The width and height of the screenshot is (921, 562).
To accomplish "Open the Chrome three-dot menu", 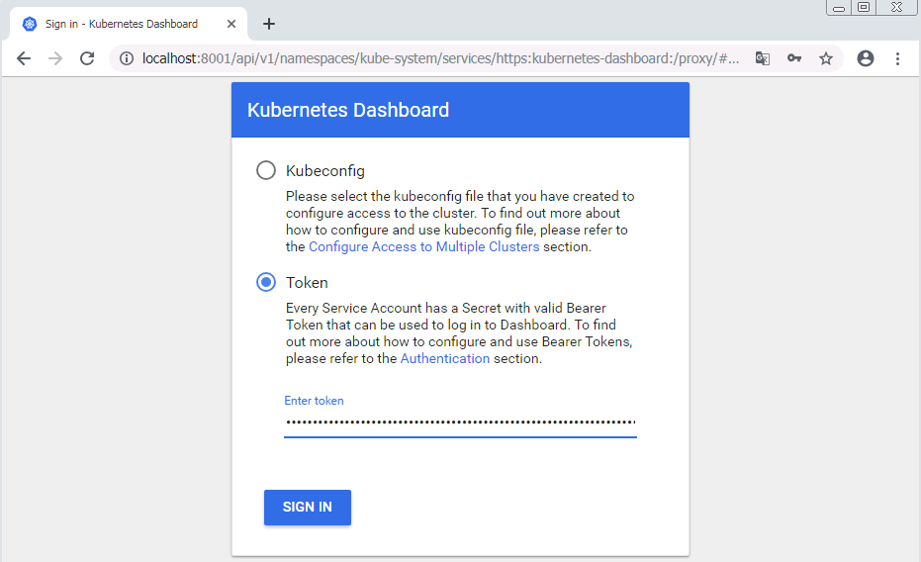I will point(897,58).
